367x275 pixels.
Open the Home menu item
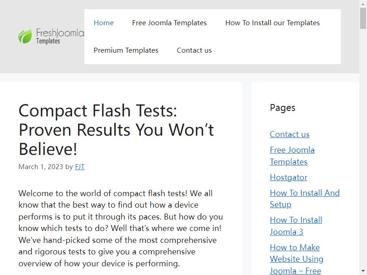click(x=104, y=23)
